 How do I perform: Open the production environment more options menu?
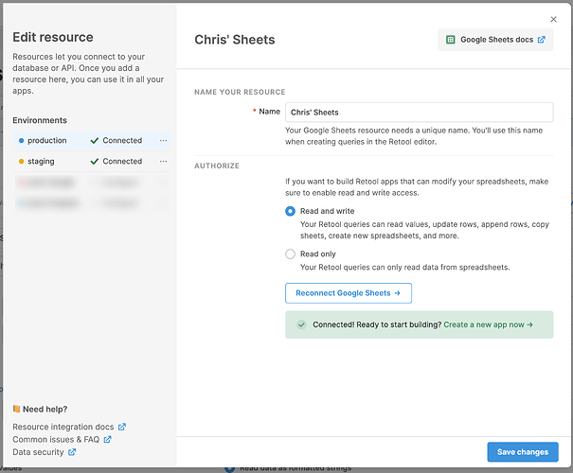coord(163,141)
